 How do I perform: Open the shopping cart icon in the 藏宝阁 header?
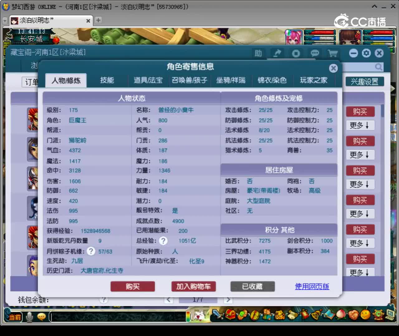coord(333,53)
